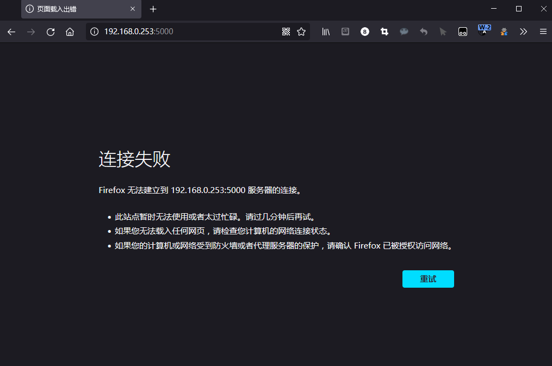Click the 重试 retry button

pyautogui.click(x=428, y=279)
